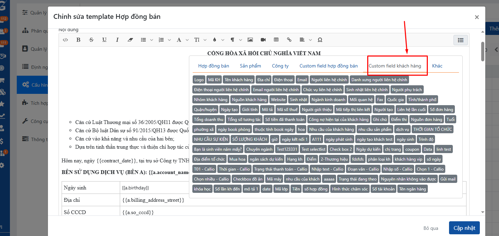Image resolution: width=499 pixels, height=236 pixels.
Task: Toggle the merge fields list button
Action: point(461,40)
